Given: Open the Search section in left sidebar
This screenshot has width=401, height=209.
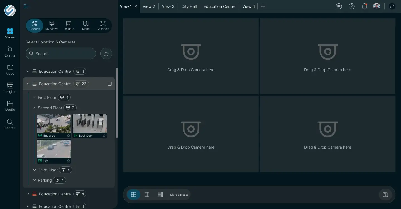Looking at the screenshot, I should point(10,124).
